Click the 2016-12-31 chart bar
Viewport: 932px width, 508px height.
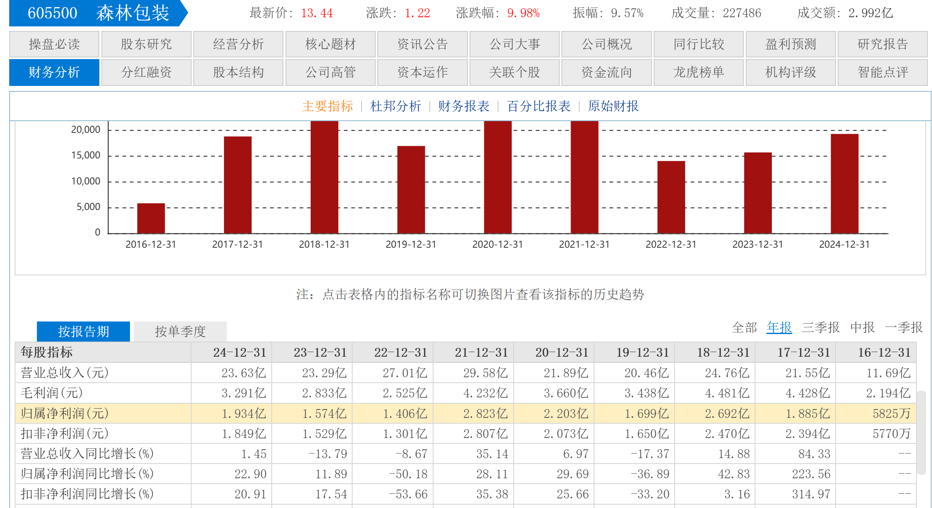151,218
